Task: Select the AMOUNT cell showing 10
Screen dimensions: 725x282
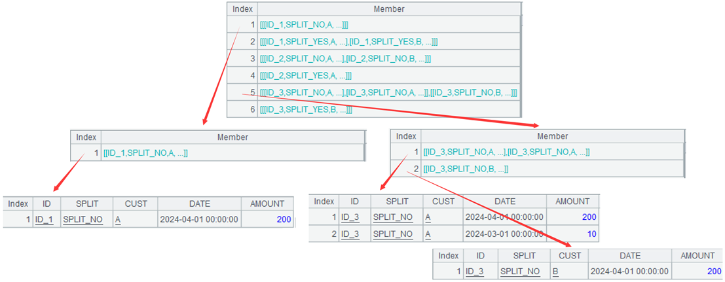Action: click(x=591, y=234)
